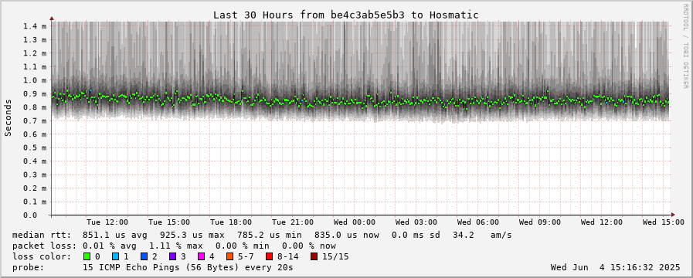This screenshot has height=278, width=693.
Task: Click the packet loss statistics line
Action: click(x=174, y=246)
